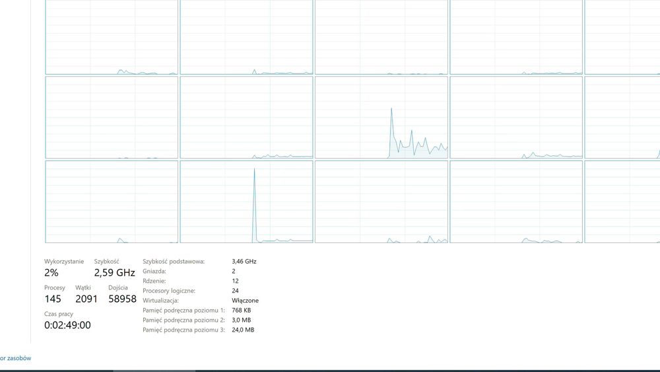Click the "Procesy" label
Screen dimensions: 660x372
click(55, 287)
